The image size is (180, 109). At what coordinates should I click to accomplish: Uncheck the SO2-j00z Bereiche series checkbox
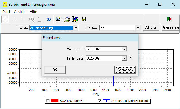point(99,101)
